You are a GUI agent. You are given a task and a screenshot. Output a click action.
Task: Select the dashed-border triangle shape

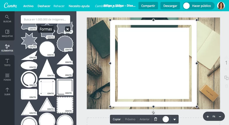[x=29, y=108]
